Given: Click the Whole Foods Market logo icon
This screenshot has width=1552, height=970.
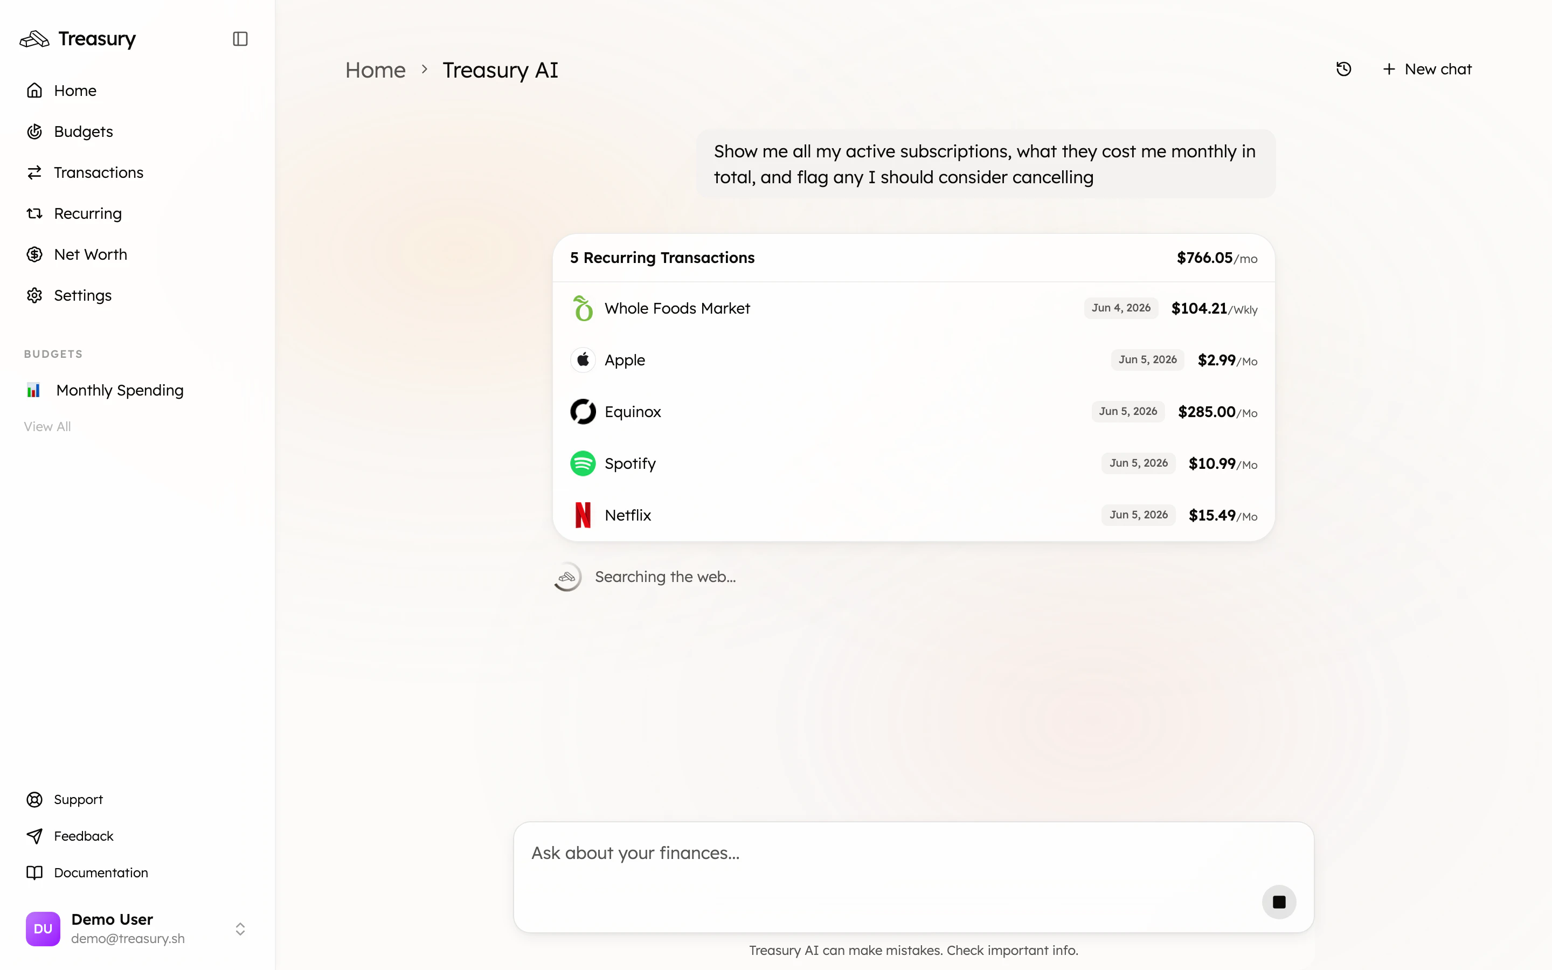Looking at the screenshot, I should 583,309.
